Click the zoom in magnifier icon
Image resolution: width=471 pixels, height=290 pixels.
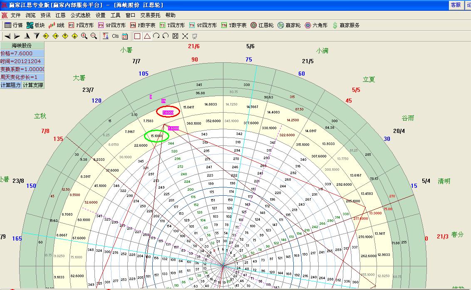84,36
